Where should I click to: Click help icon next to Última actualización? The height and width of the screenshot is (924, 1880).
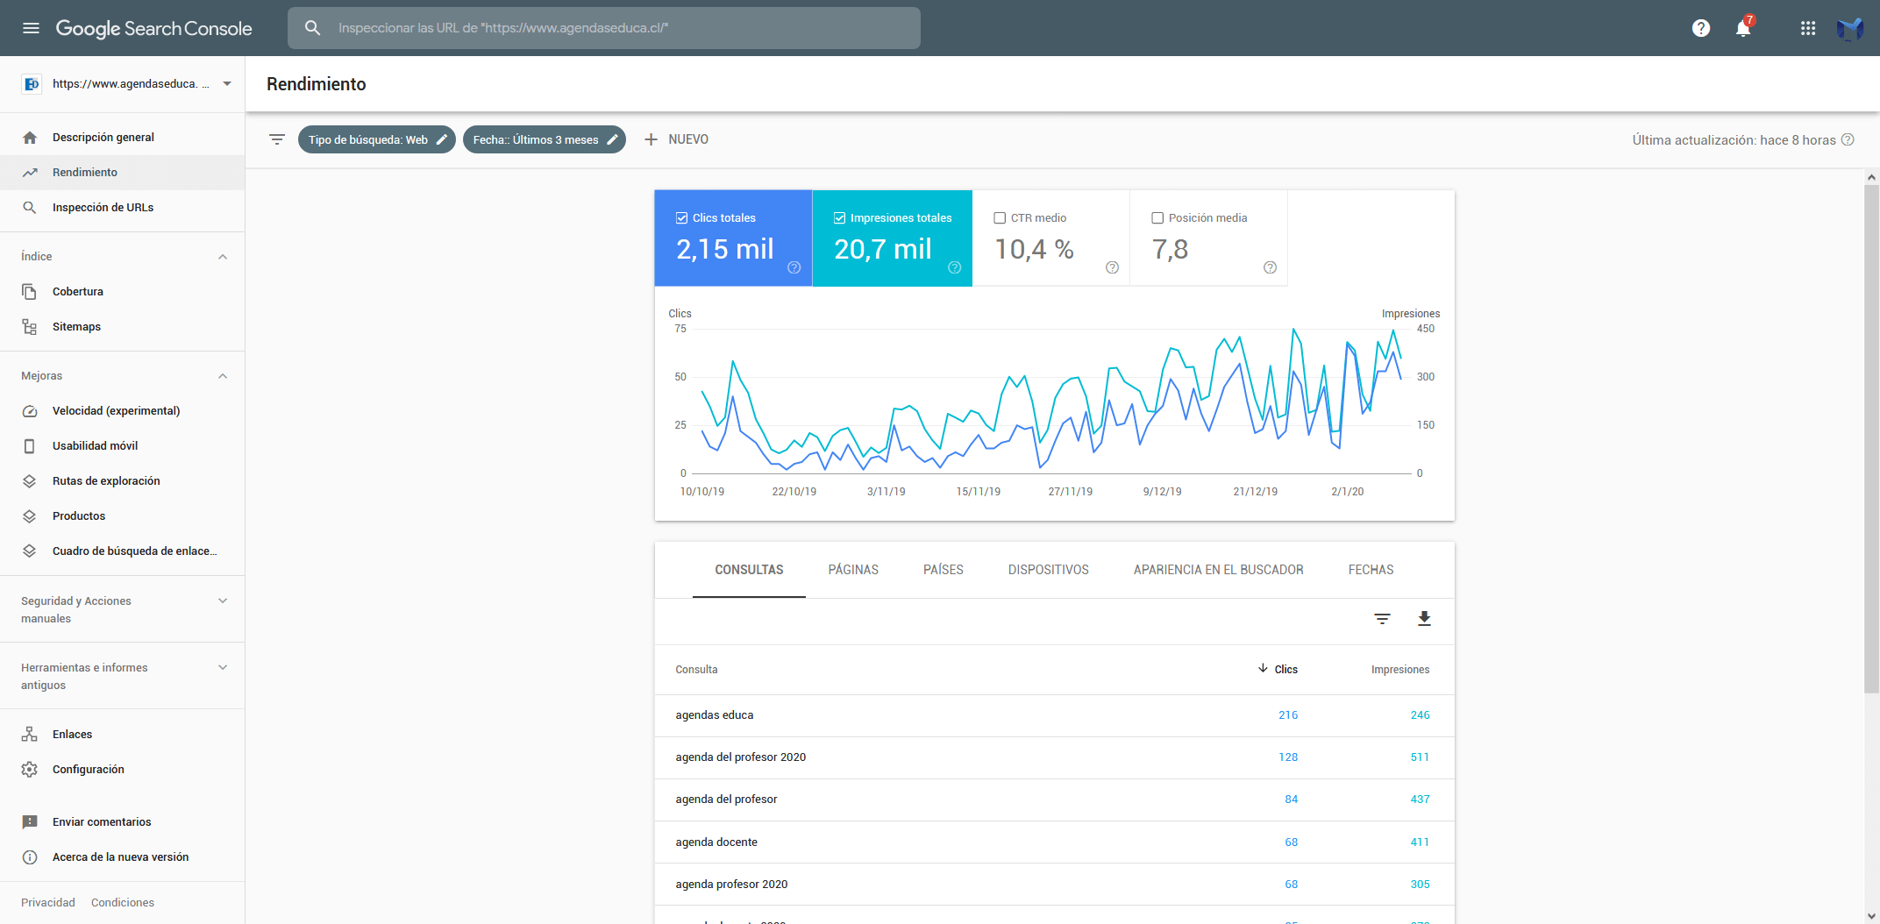(1848, 139)
